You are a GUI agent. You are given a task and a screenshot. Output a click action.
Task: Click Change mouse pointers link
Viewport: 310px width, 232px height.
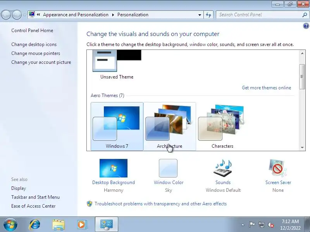(x=36, y=53)
